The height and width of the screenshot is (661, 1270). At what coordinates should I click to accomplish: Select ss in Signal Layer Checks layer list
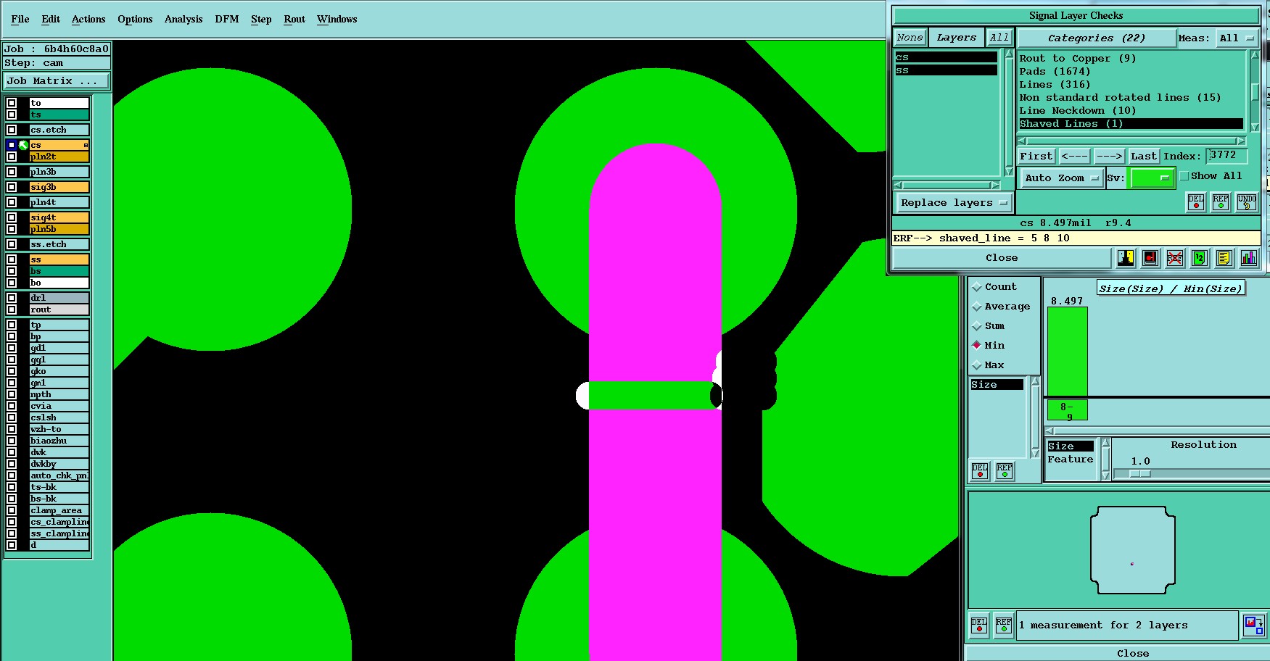(946, 70)
